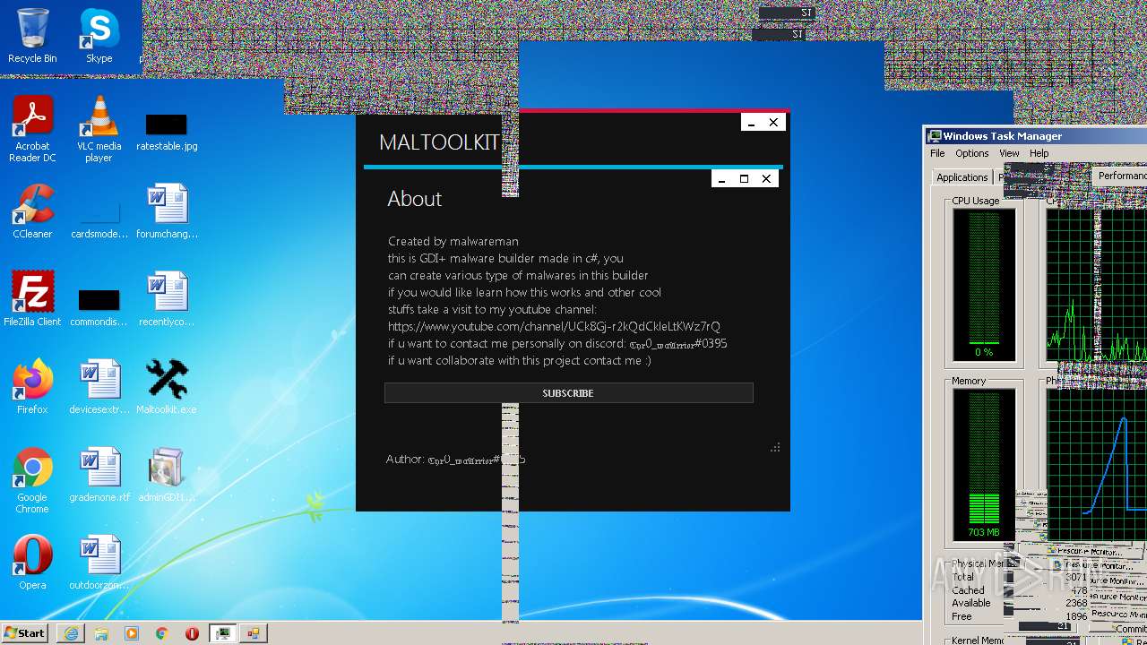Image resolution: width=1147 pixels, height=645 pixels.
Task: Open Internet Explorer from the taskbar
Action: [x=71, y=633]
